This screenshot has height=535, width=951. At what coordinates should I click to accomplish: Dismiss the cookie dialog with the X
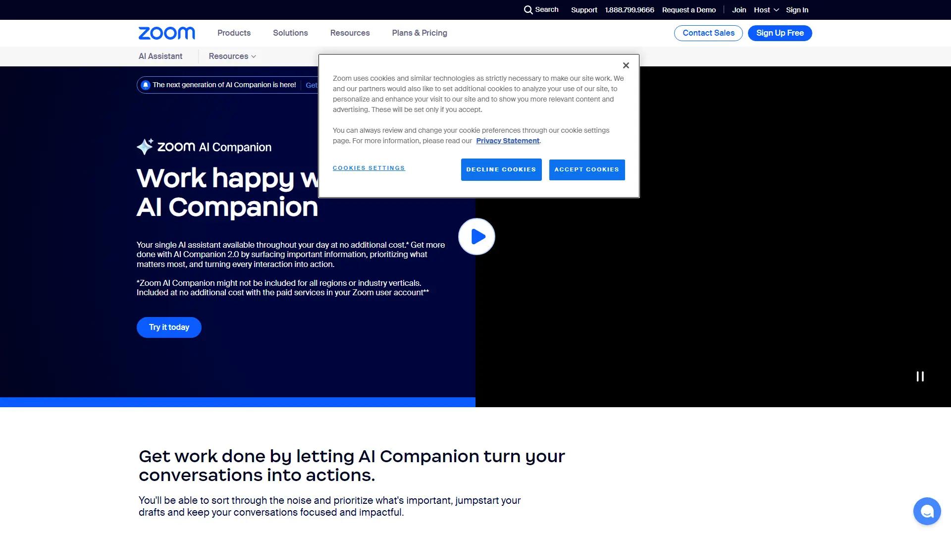[626, 65]
